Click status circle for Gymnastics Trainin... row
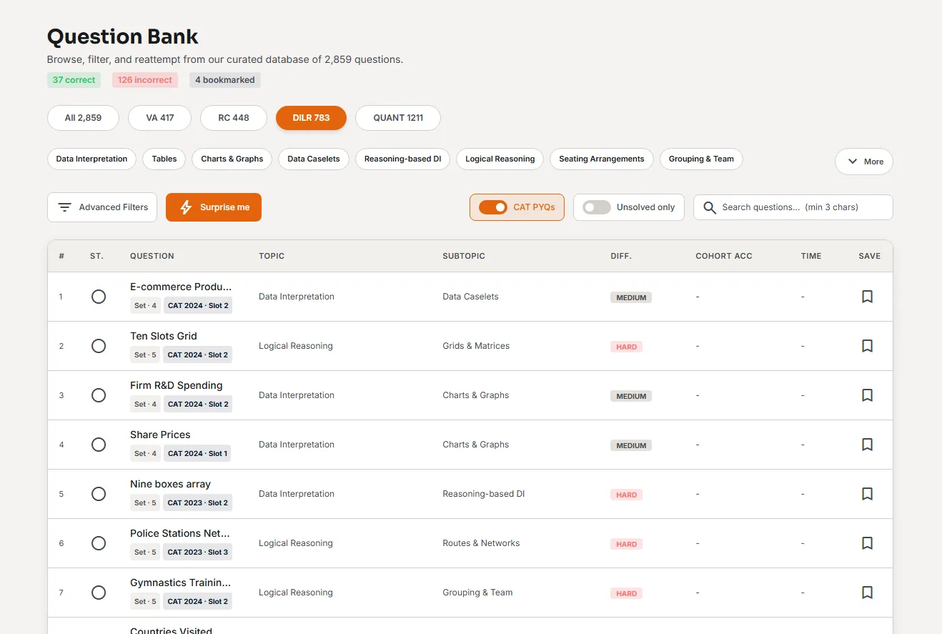This screenshot has height=634, width=942. coord(99,593)
